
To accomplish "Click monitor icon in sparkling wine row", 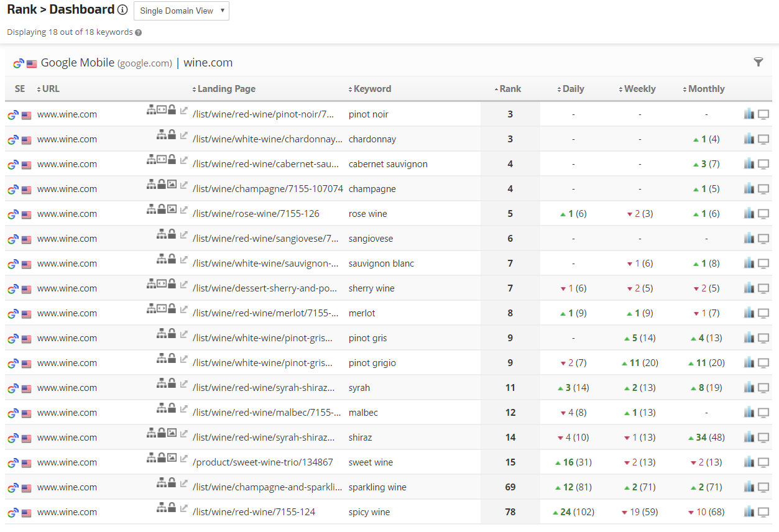I will coord(763,487).
